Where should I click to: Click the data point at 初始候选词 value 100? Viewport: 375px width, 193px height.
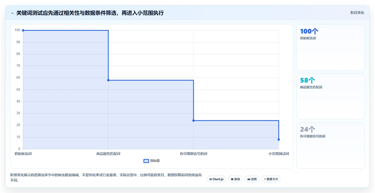coord(23,30)
